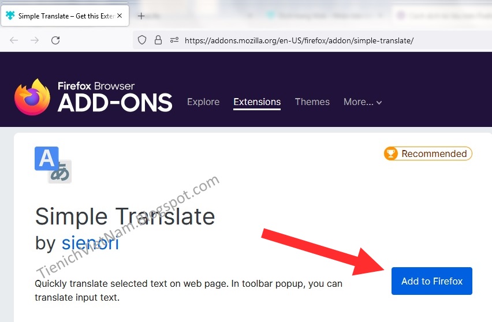Screen dimensions: 492x322
Task: Click the Simple Translate heading text
Action: [x=125, y=216]
